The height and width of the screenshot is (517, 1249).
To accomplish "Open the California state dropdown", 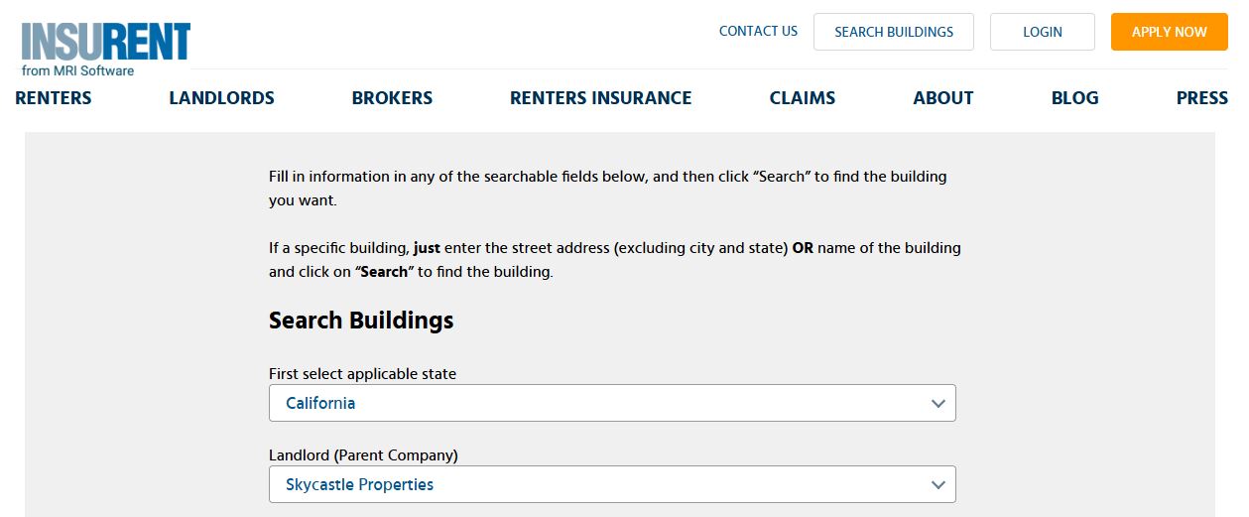I will coord(611,404).
